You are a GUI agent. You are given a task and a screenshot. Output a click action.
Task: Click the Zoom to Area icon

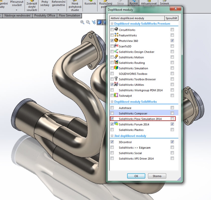pyautogui.click(x=88, y=22)
